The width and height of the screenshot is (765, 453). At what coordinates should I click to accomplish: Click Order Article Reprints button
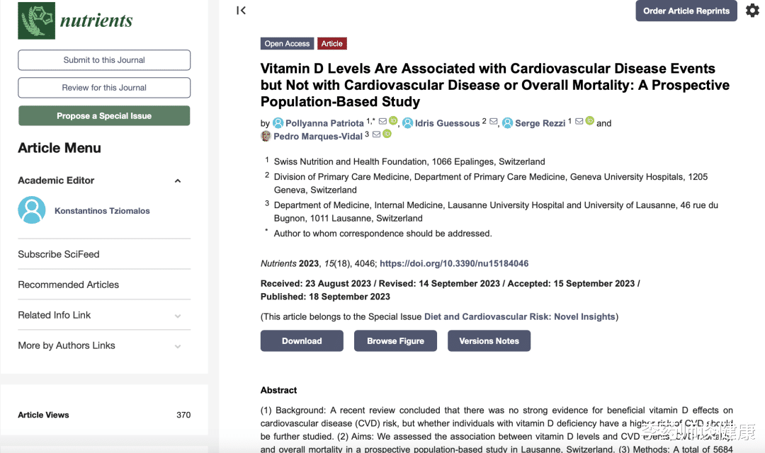click(x=686, y=11)
